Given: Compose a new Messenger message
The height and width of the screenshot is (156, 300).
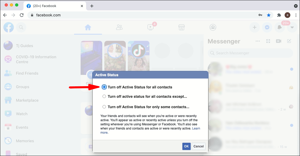Looking at the screenshot, I should [289, 41].
